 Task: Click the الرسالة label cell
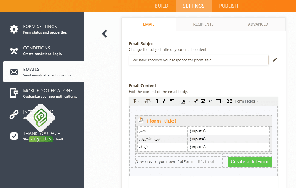tap(162, 147)
